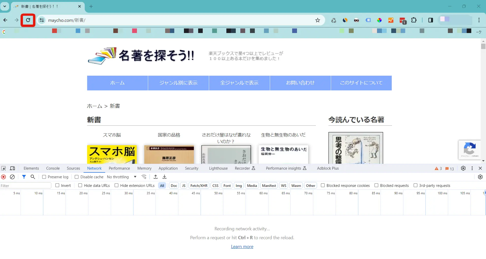Open the network search magnifier
This screenshot has height=259, width=486.
(33, 177)
